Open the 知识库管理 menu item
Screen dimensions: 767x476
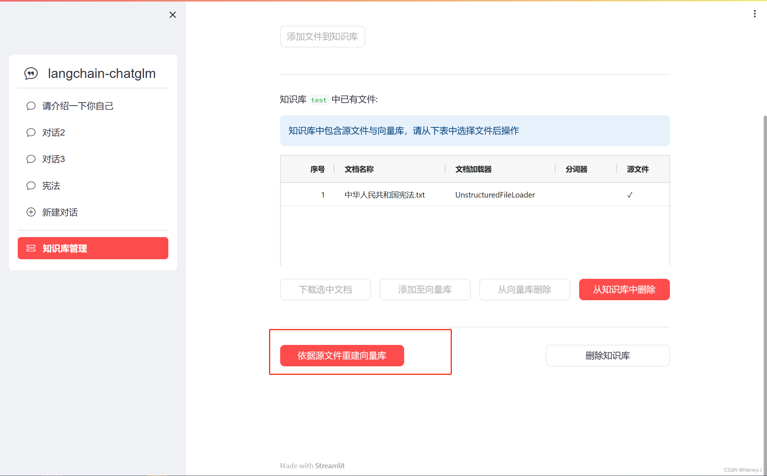coord(93,248)
